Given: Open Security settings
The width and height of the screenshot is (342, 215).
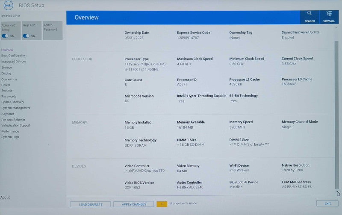Looking at the screenshot, I should click(7, 91).
